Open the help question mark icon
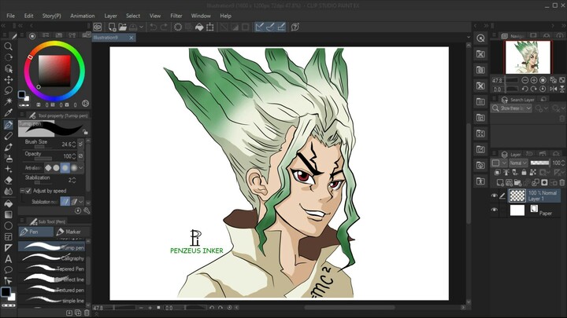 [x=295, y=27]
